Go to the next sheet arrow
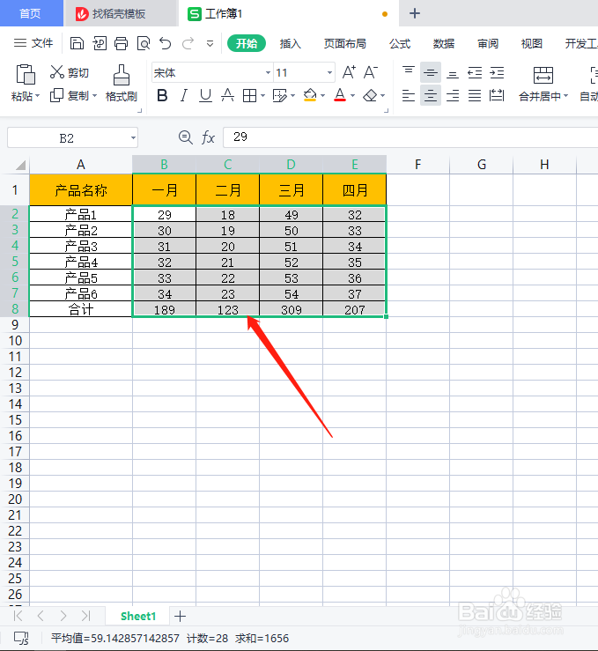 (63, 616)
